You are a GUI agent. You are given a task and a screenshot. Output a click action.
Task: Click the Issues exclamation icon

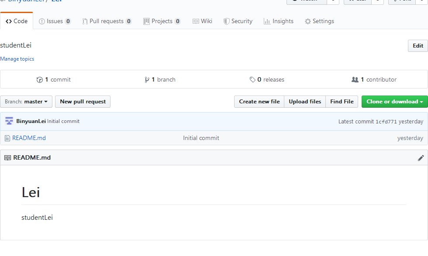tap(42, 21)
